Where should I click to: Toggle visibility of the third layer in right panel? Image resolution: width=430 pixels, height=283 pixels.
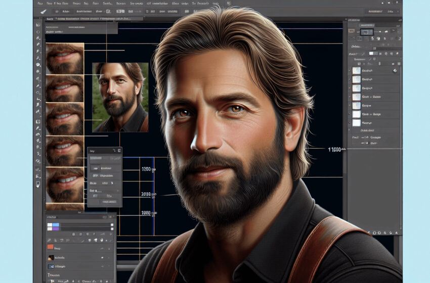point(350,88)
